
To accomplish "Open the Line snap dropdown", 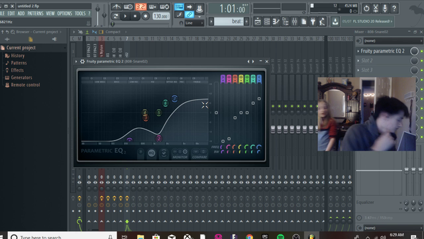I will tap(194, 23).
